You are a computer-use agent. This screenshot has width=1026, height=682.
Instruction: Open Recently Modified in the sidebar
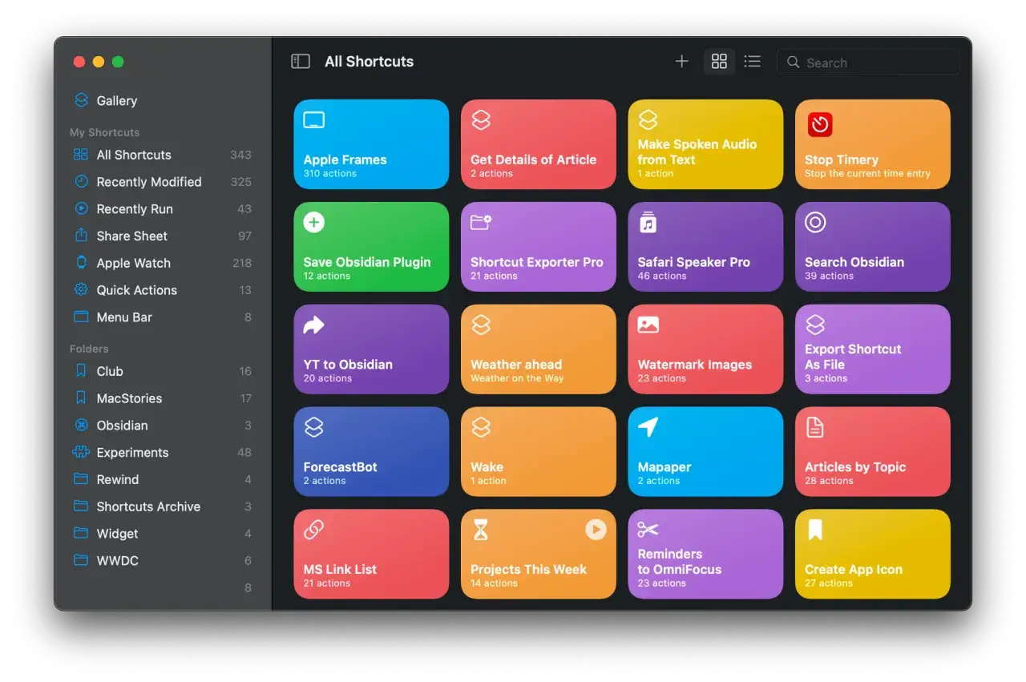[x=163, y=182]
